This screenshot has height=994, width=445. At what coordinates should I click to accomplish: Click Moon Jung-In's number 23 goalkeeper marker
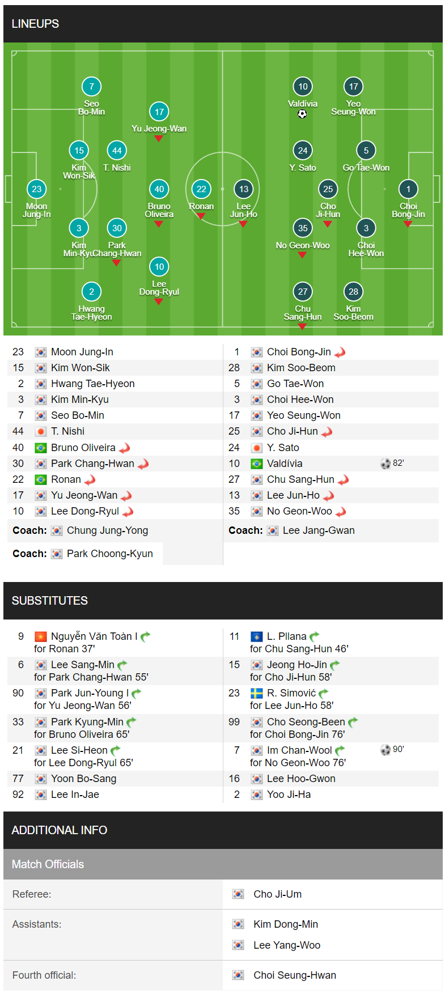tap(37, 189)
